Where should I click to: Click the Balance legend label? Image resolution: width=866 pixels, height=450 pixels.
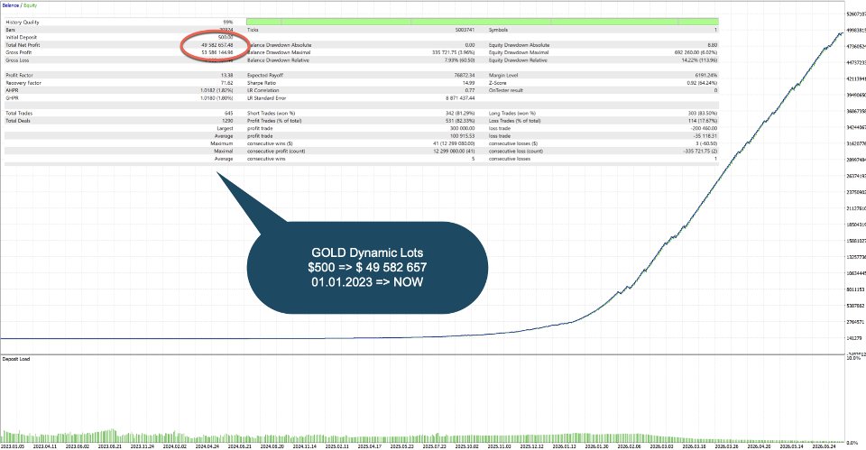[11, 5]
